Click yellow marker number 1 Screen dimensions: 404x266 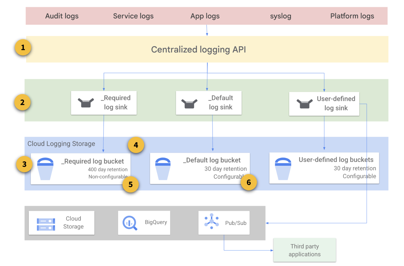23,48
